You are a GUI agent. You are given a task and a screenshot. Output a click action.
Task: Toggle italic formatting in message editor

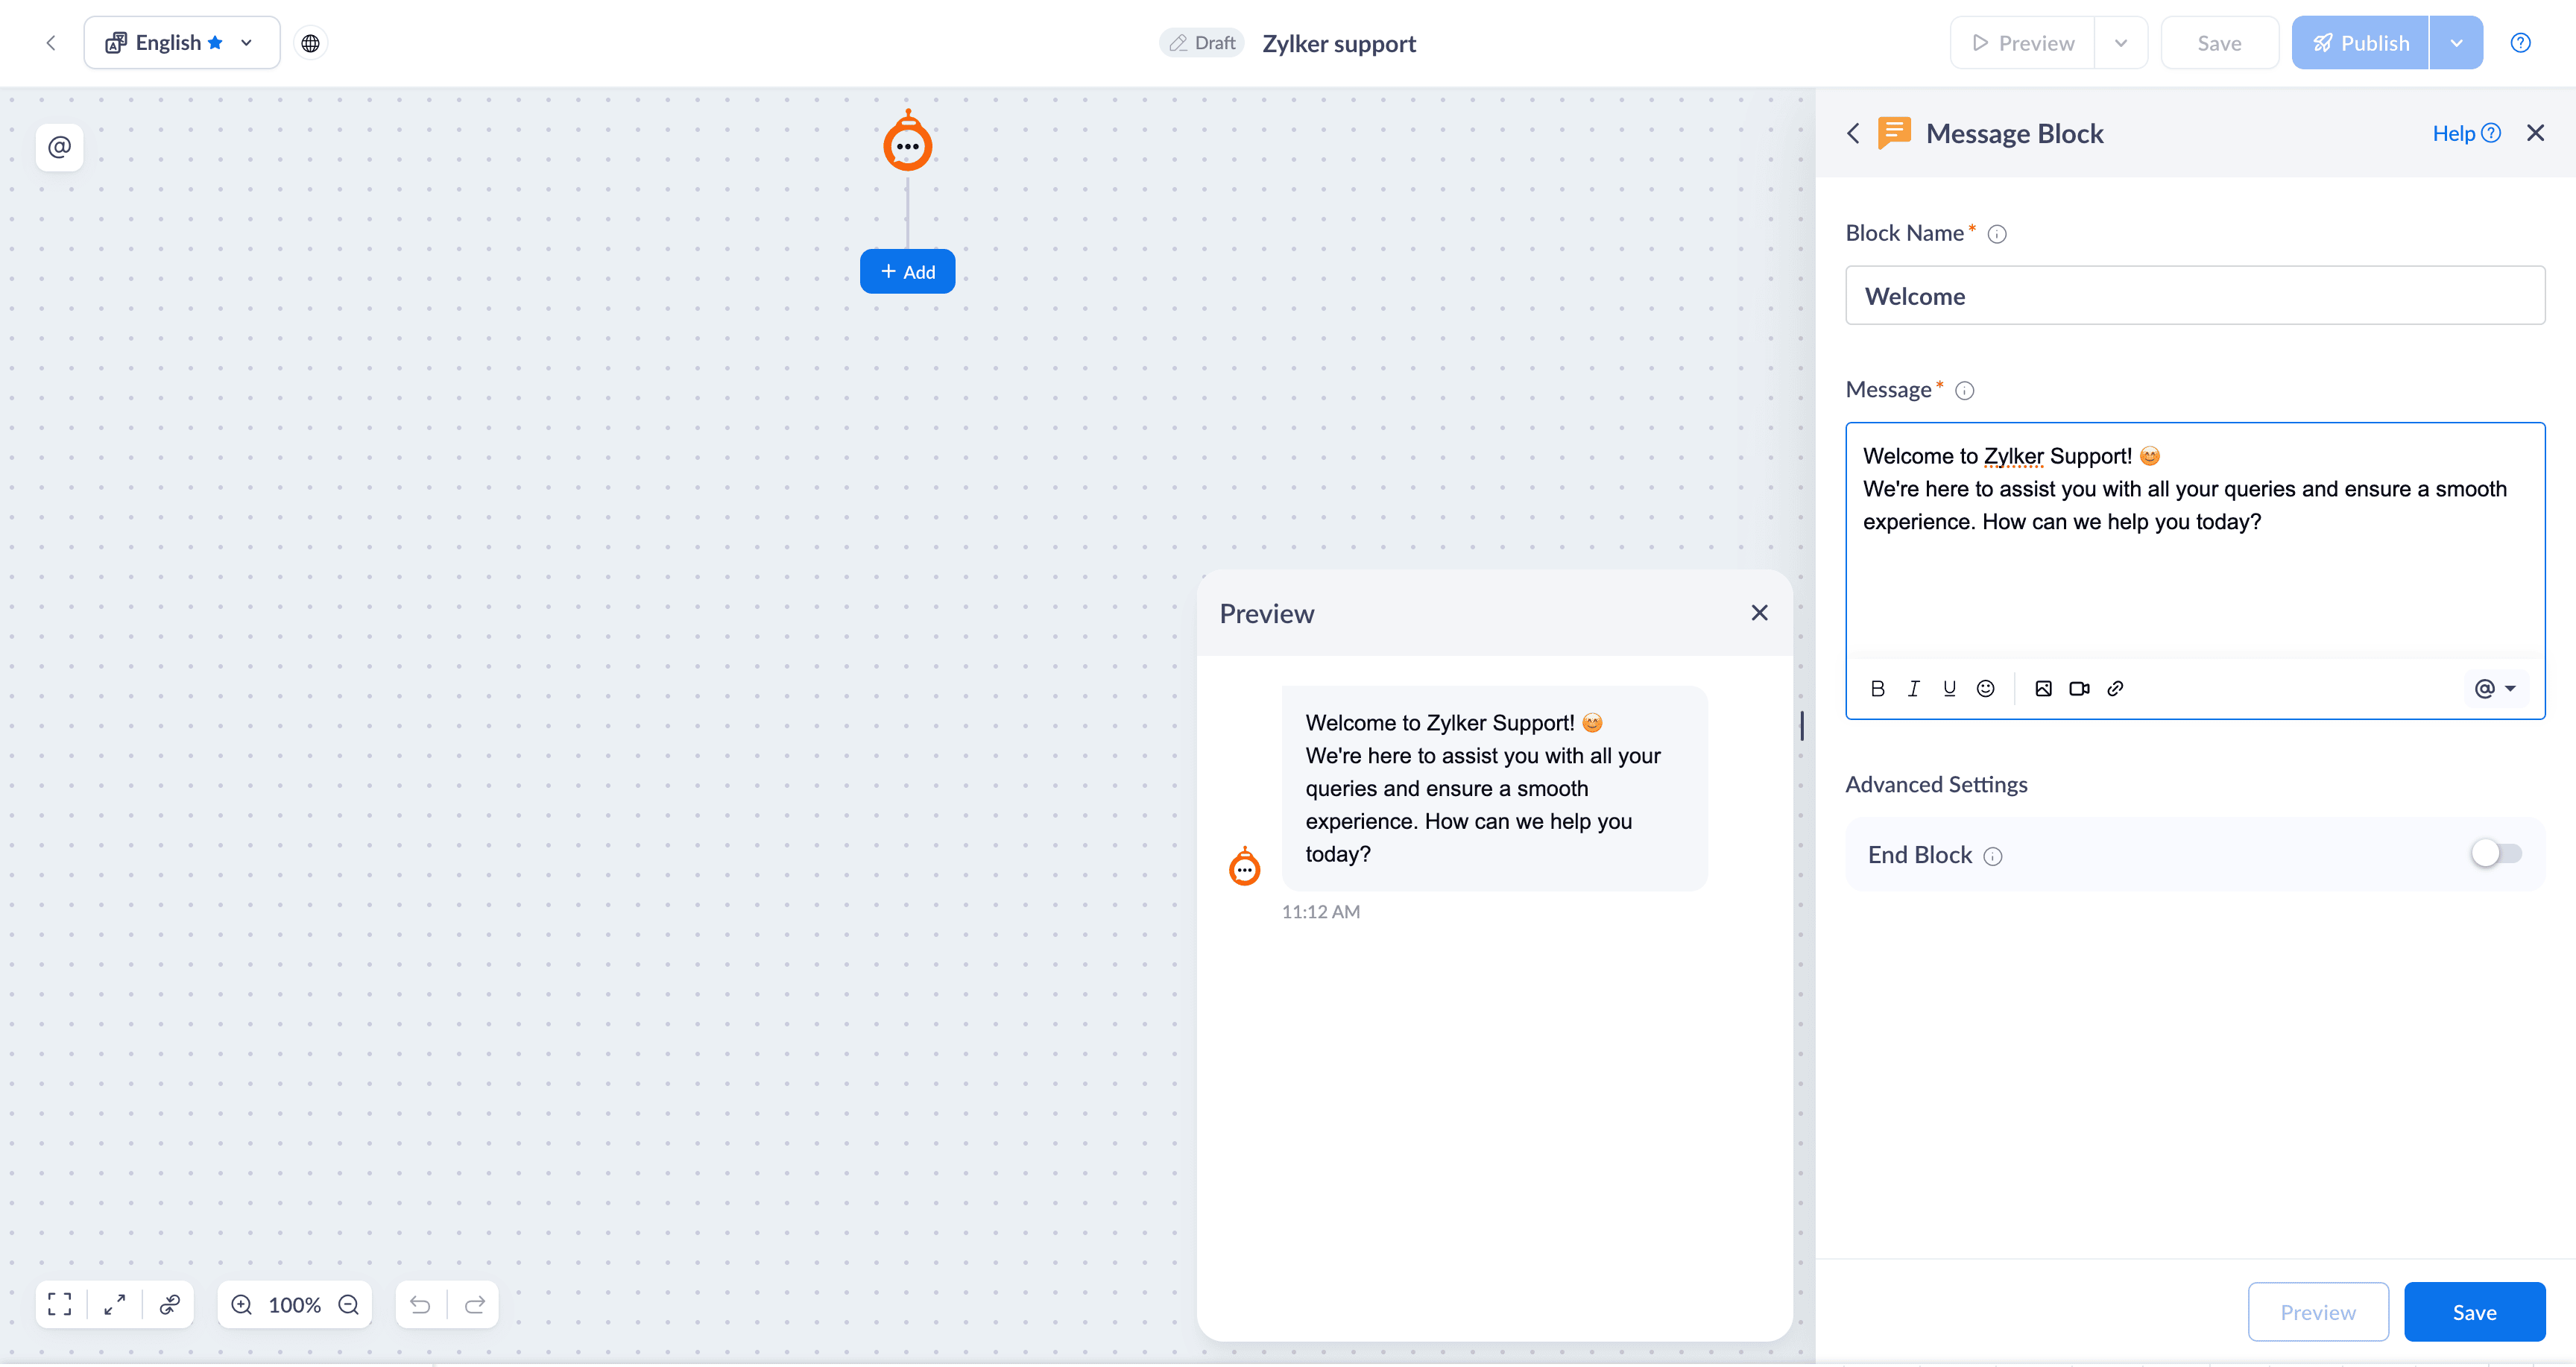1913,688
